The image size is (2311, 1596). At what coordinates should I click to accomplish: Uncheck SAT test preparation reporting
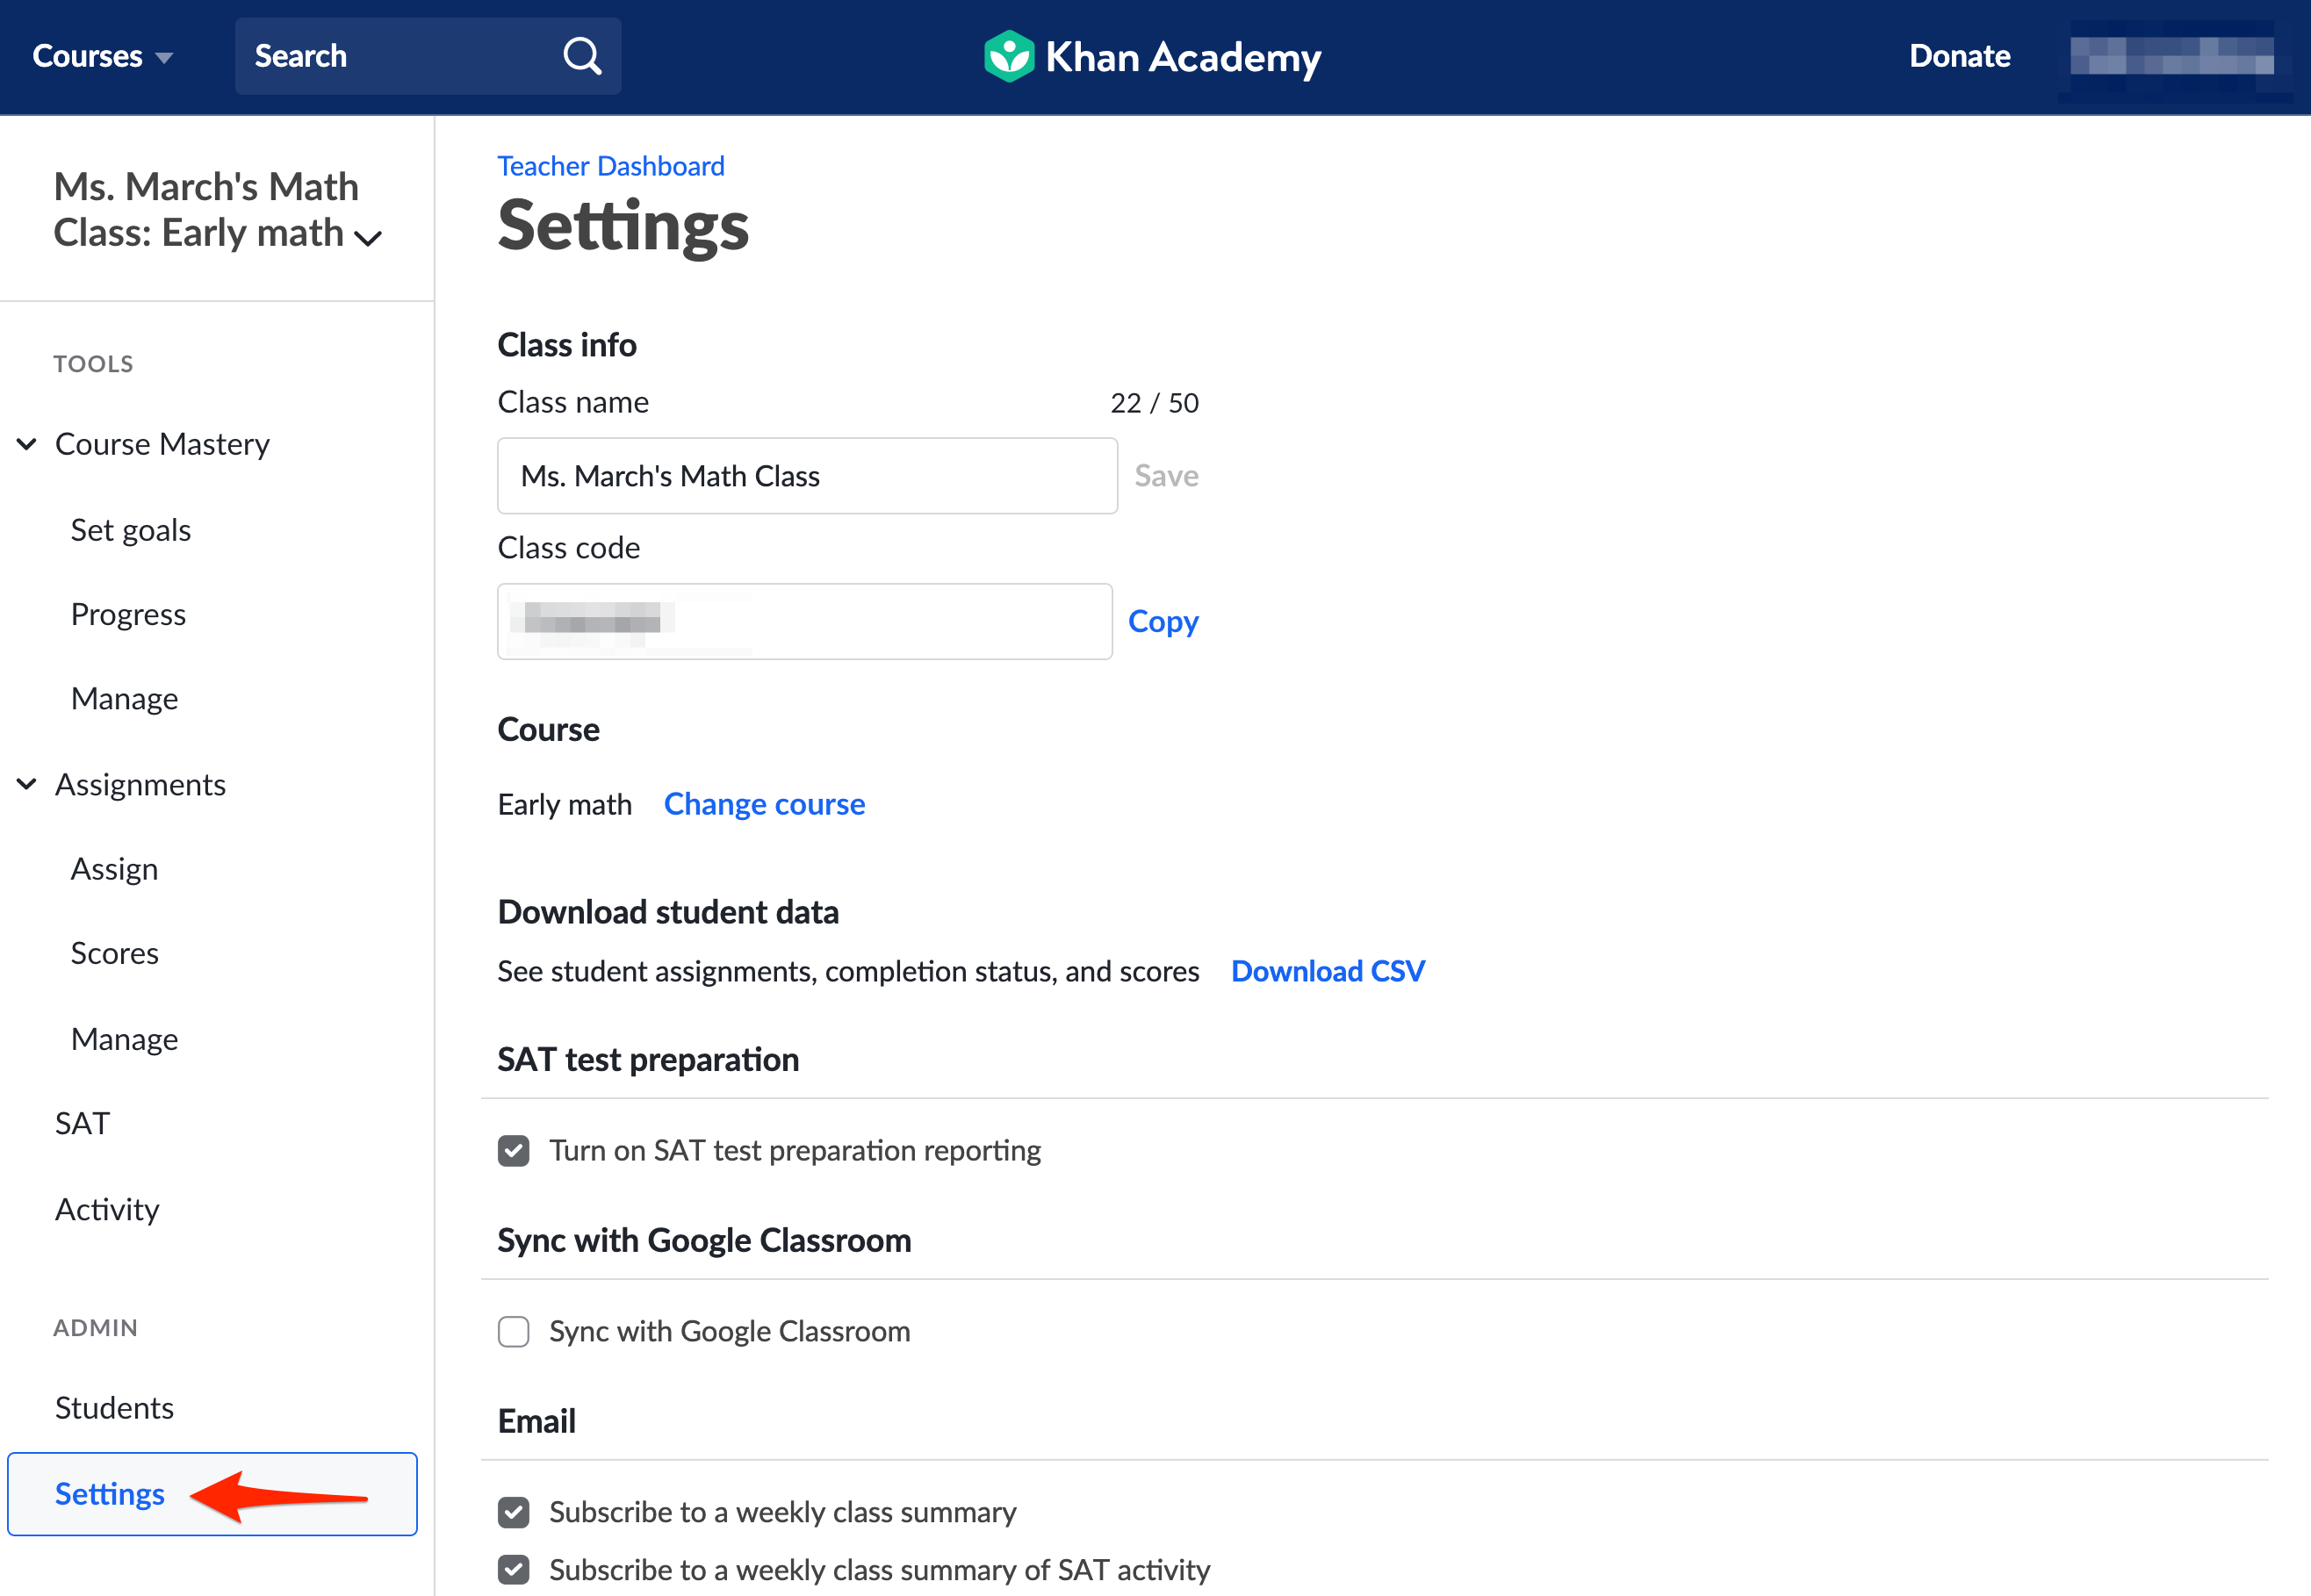514,1151
